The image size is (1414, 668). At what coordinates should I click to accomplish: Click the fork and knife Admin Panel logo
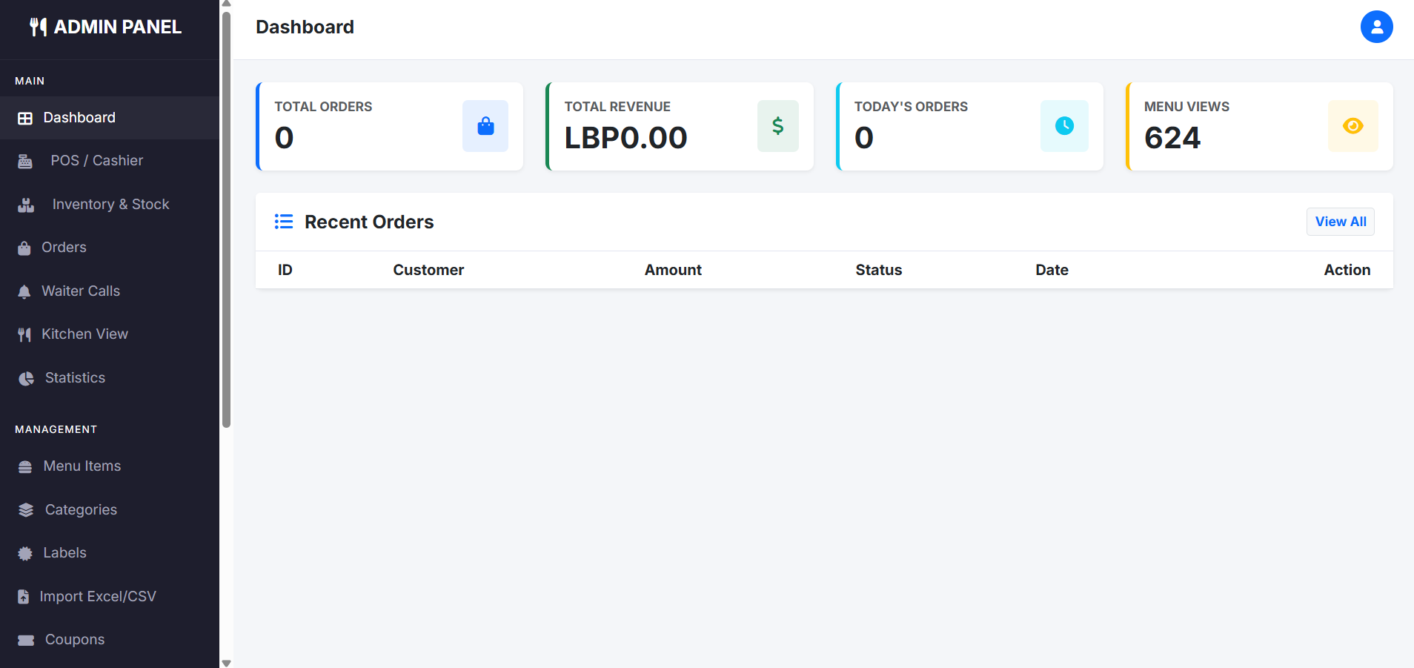[x=38, y=27]
